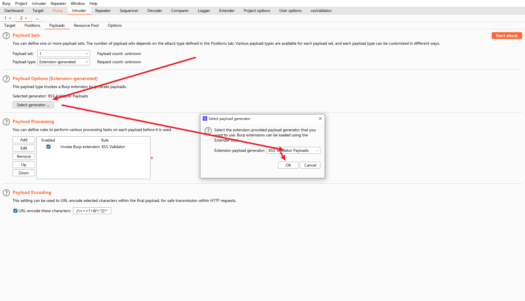This screenshot has height=301, width=525.
Task: Click the Select generator button
Action: click(x=33, y=105)
